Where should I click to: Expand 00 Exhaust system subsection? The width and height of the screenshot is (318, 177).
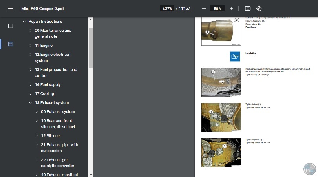tap(37, 112)
